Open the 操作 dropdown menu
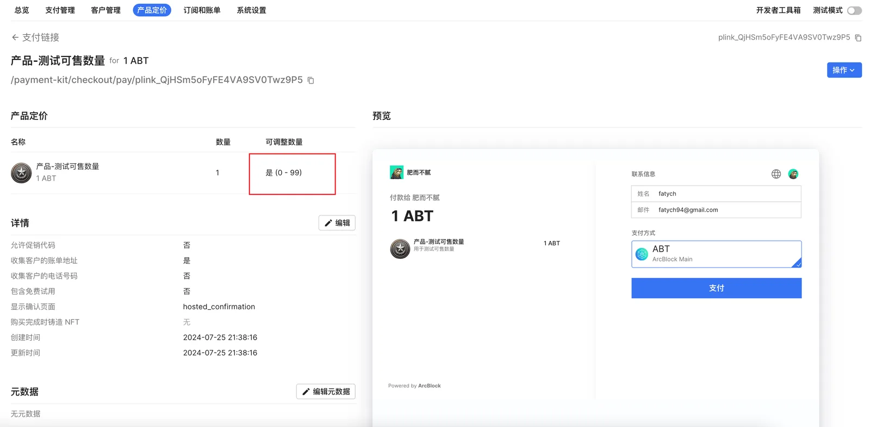 tap(844, 70)
